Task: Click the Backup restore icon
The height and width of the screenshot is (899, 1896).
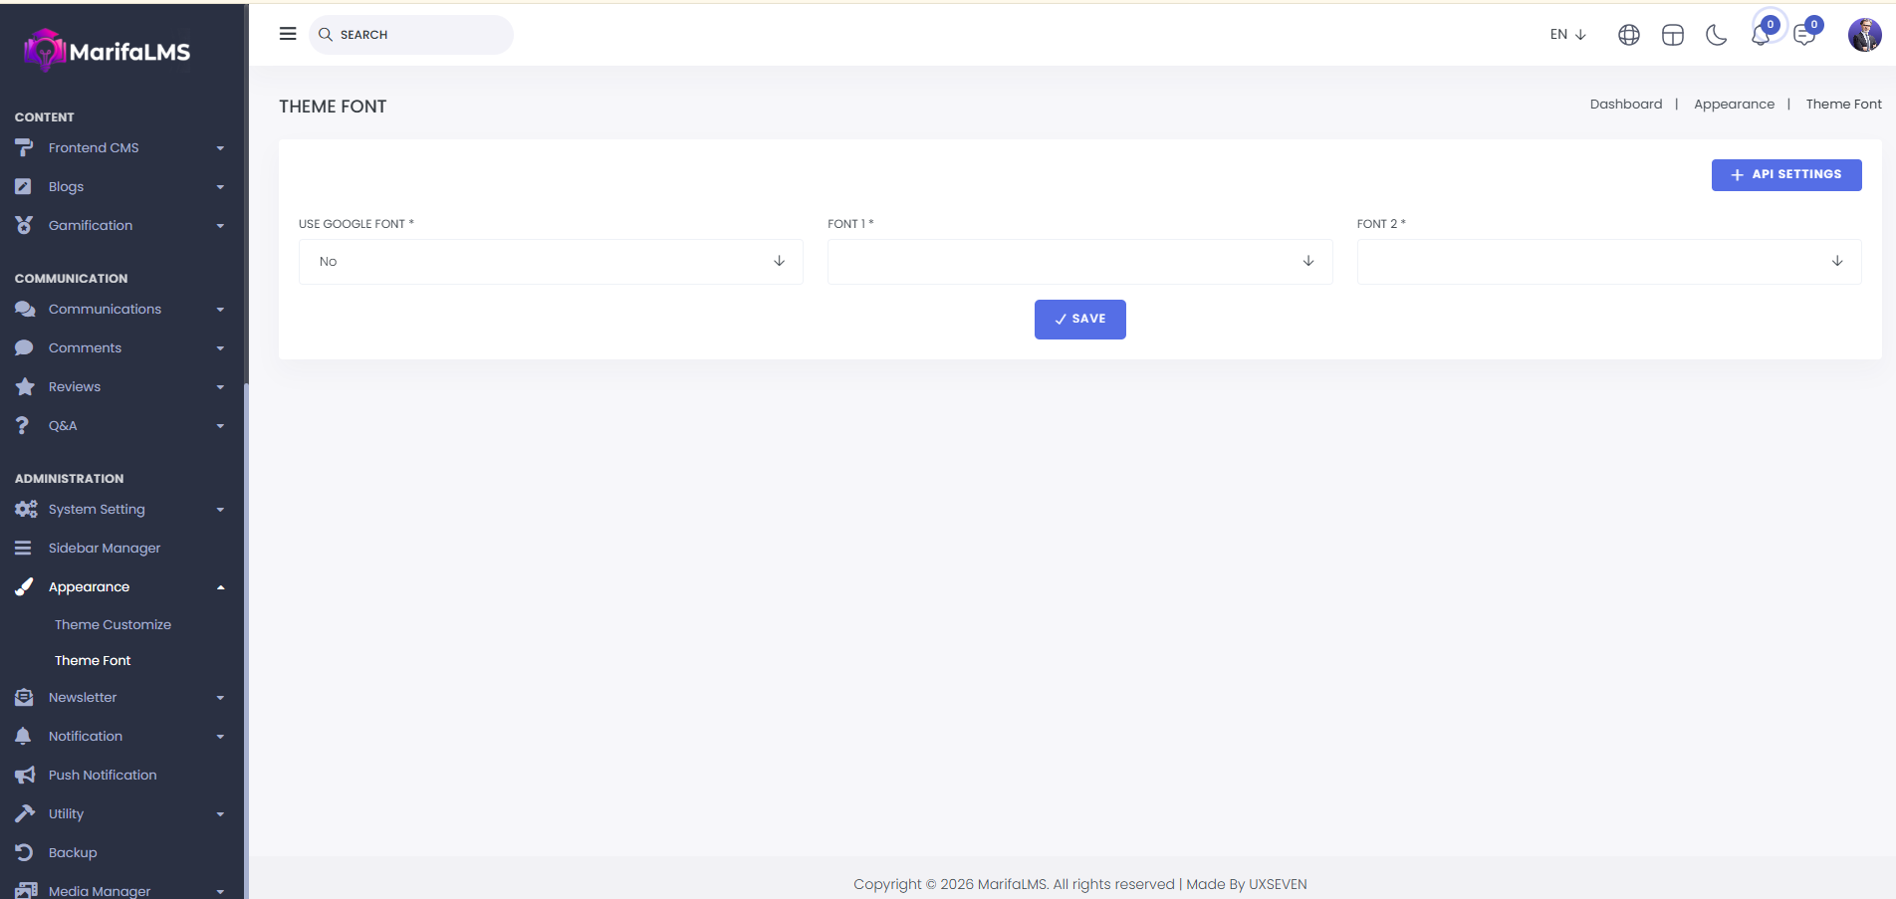Action: (25, 852)
